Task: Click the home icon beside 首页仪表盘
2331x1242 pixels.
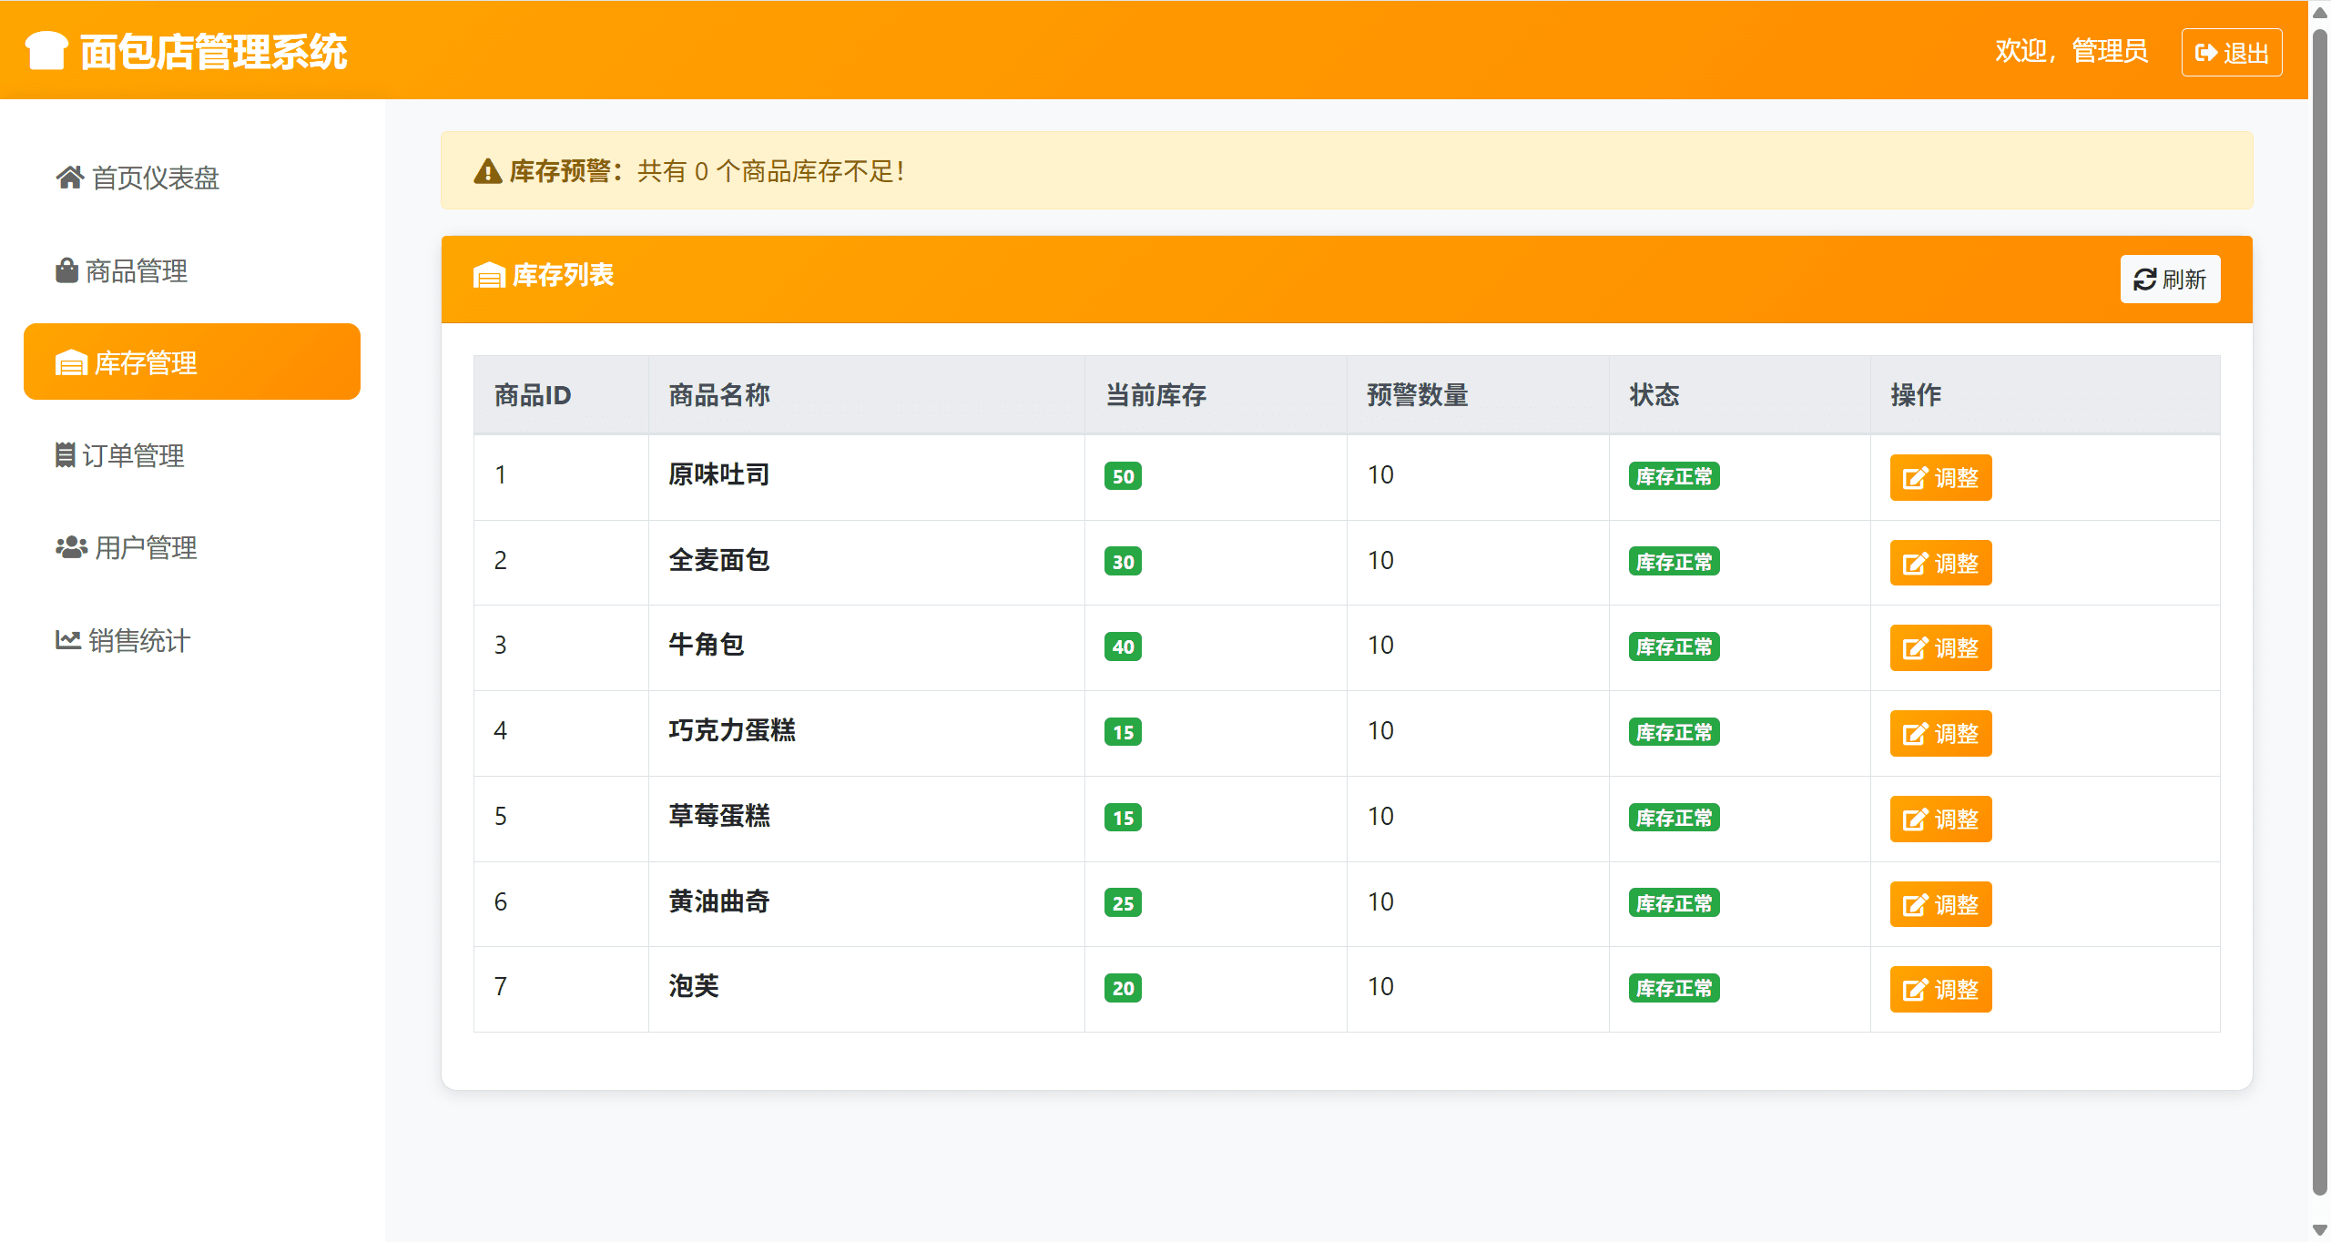Action: coord(69,178)
